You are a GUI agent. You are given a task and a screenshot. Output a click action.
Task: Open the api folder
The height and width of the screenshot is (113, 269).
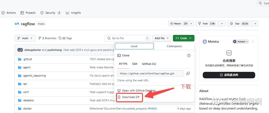25,84
